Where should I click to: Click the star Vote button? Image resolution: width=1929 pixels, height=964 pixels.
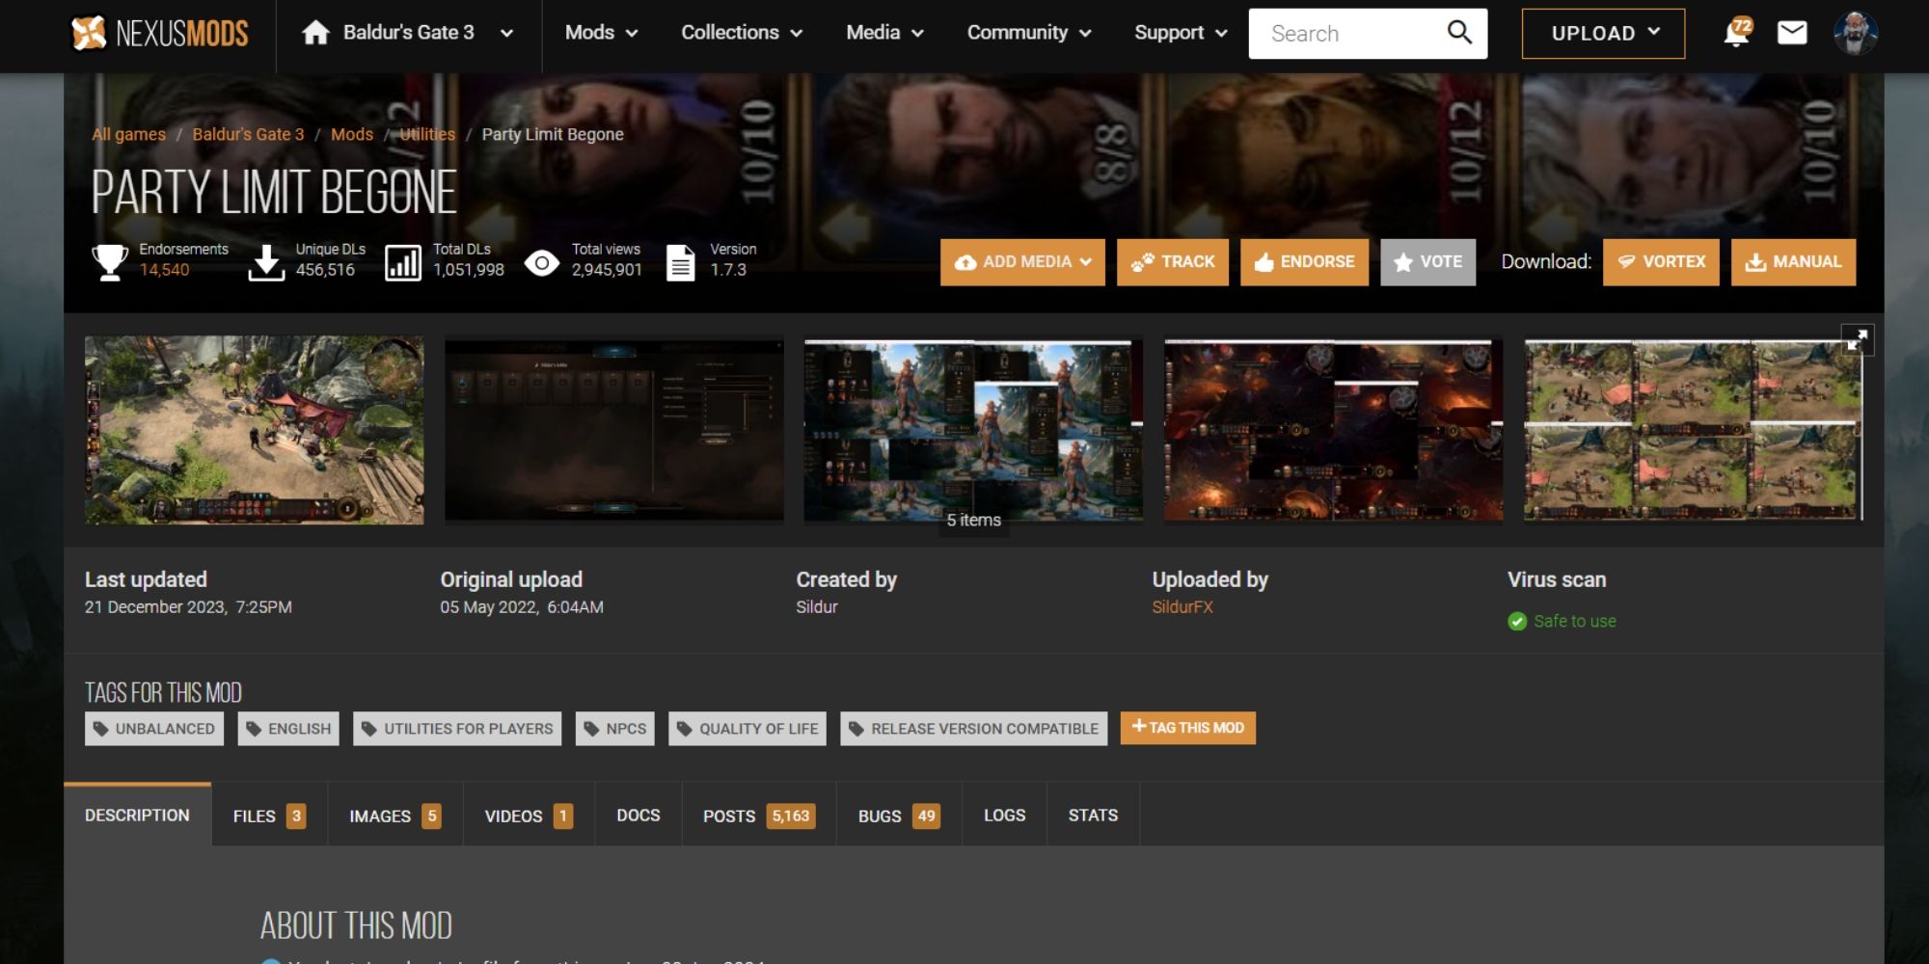coord(1427,262)
